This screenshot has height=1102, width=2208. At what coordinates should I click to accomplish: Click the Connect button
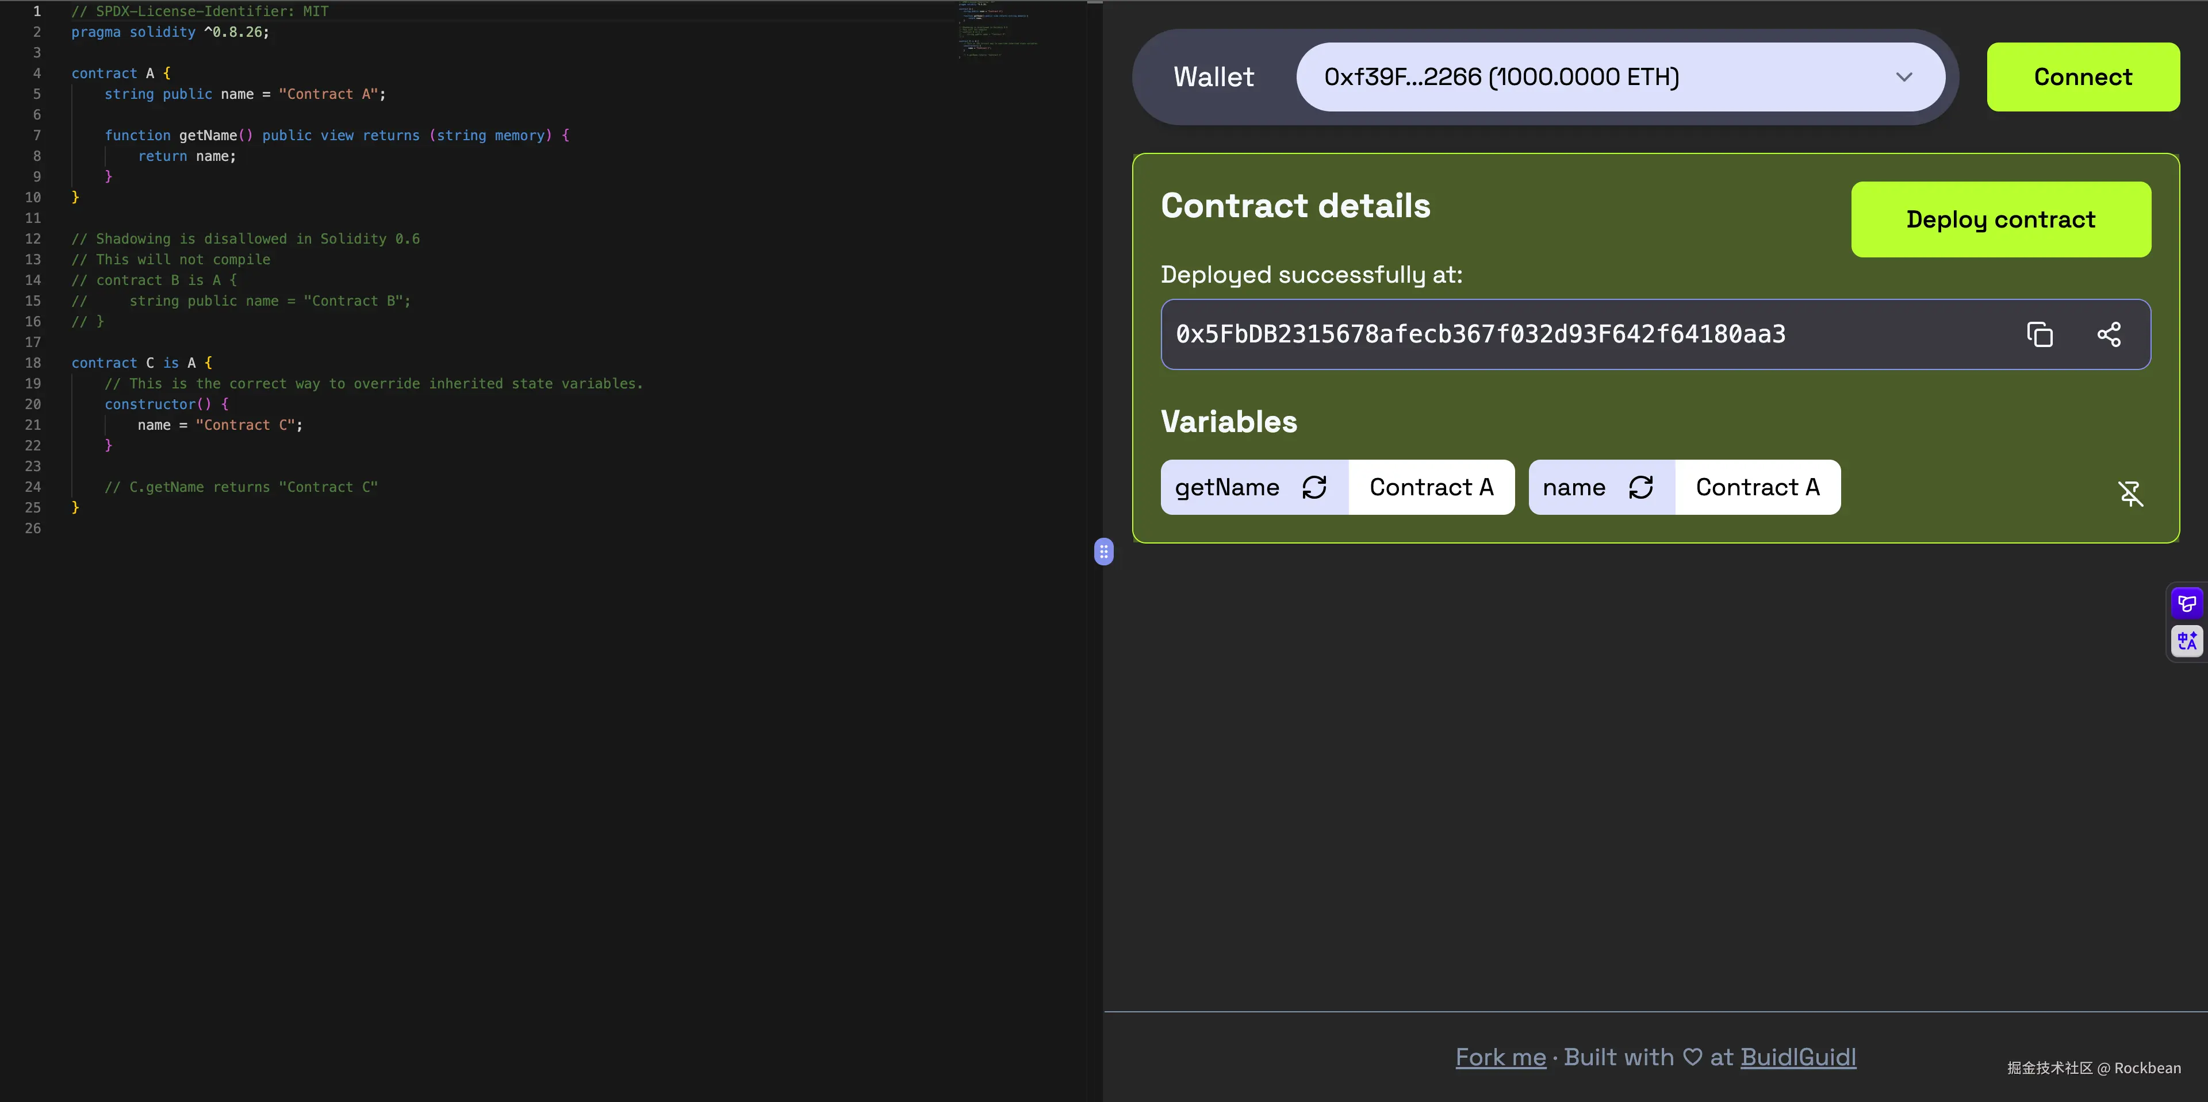[x=2083, y=76]
